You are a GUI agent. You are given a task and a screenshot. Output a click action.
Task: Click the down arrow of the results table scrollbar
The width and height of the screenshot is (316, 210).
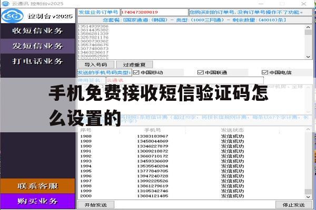308,197
